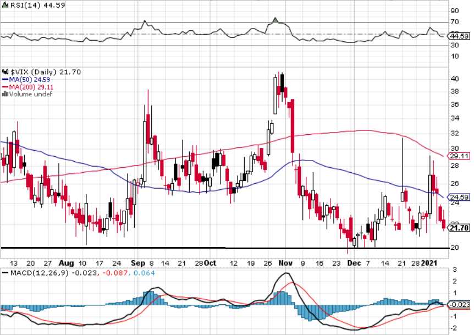The width and height of the screenshot is (474, 335).
Task: Click the MACD(12,26,9) label text
Action: point(35,273)
